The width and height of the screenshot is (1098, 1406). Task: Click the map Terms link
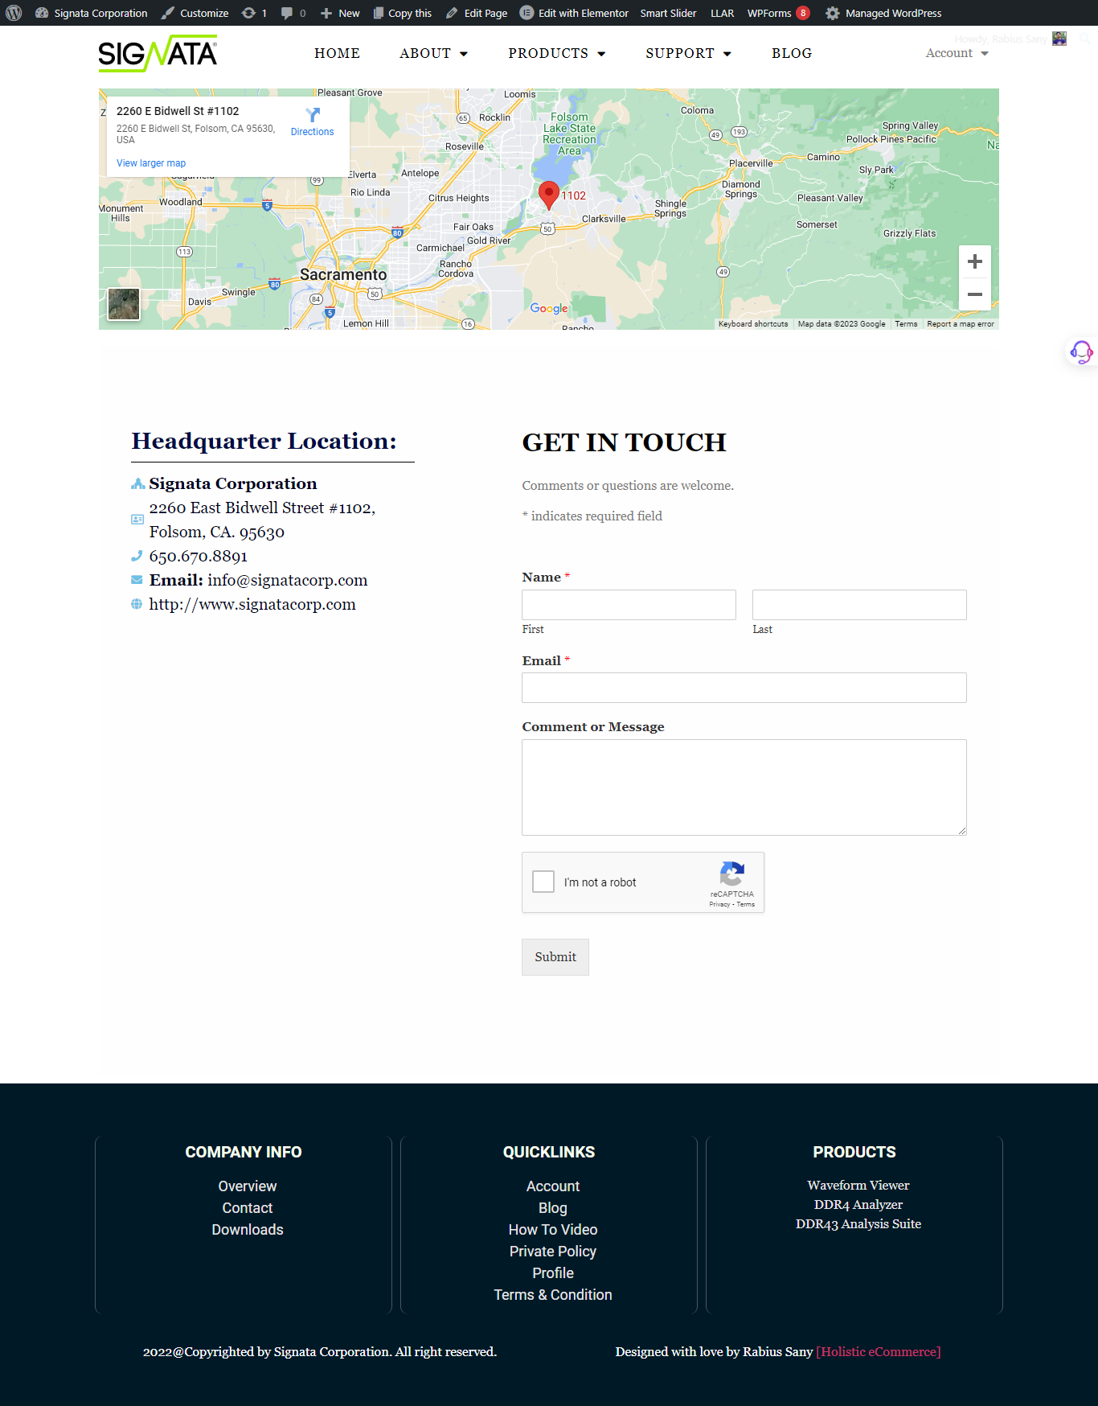pos(906,324)
